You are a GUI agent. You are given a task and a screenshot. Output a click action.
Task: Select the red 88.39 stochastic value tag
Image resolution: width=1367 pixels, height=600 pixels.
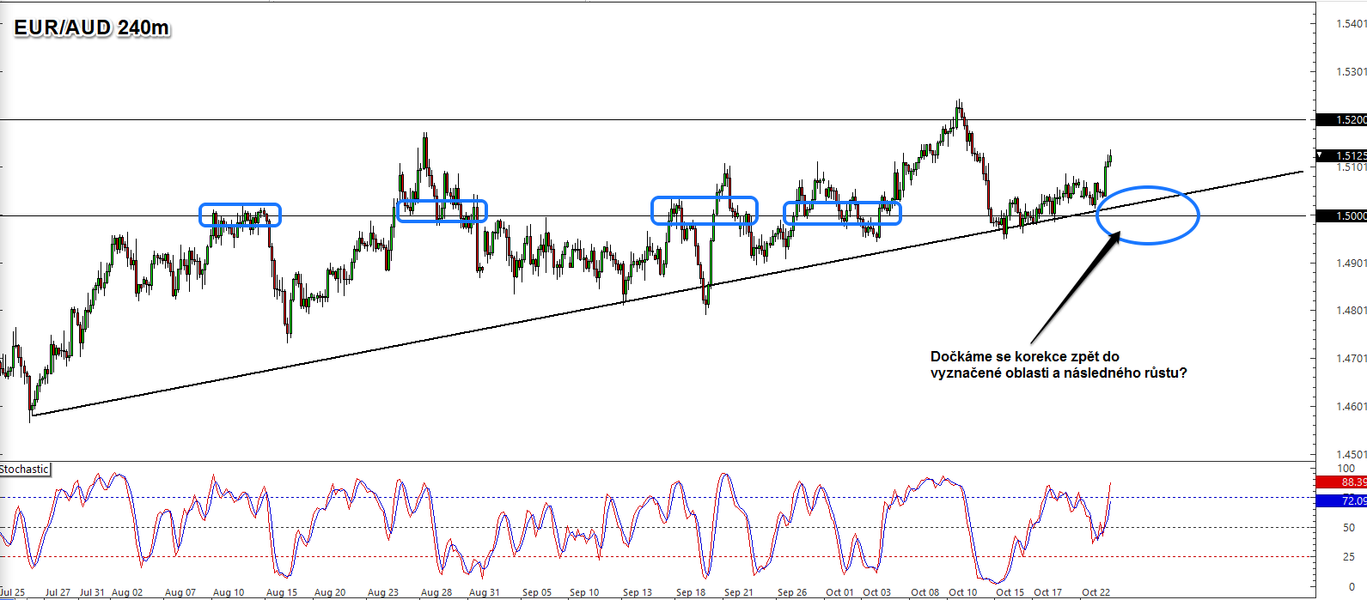coord(1342,482)
